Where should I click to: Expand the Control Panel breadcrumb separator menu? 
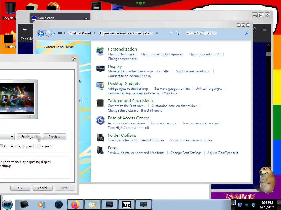(x=94, y=33)
